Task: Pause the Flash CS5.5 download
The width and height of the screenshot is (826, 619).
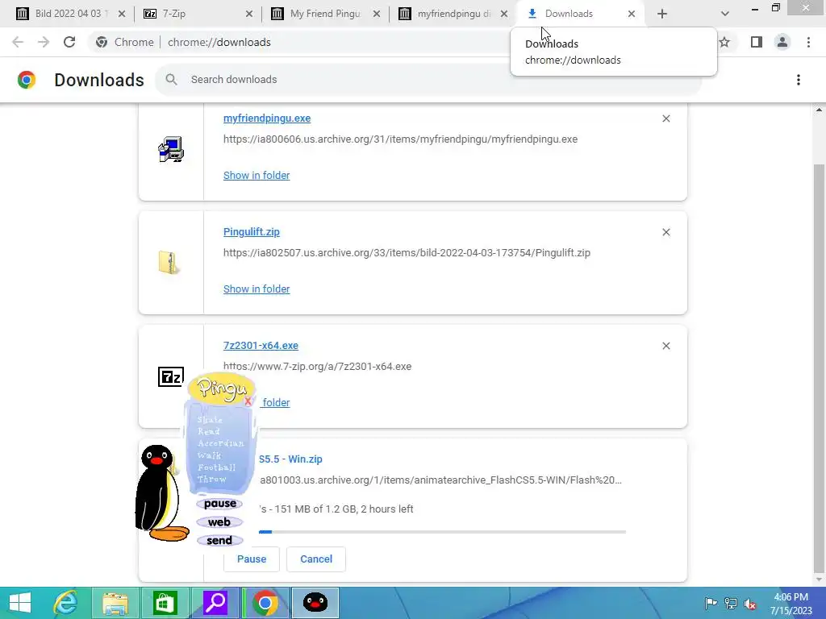Action: (252, 559)
